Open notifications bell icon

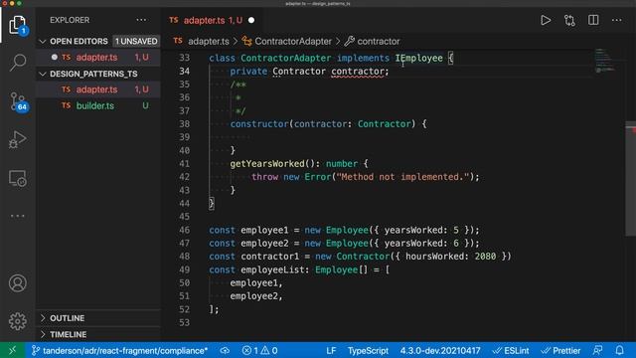tap(619, 350)
